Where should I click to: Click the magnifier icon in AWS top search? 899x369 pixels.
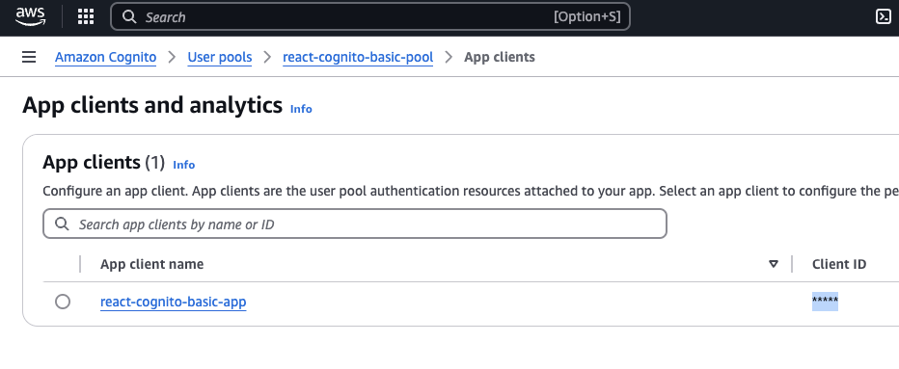[x=129, y=16]
